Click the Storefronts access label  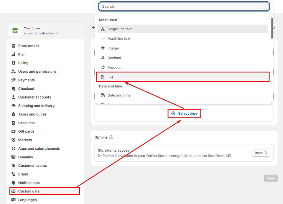coord(113,150)
